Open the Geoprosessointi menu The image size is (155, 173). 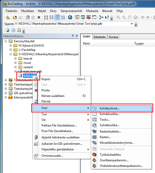(x=71, y=11)
